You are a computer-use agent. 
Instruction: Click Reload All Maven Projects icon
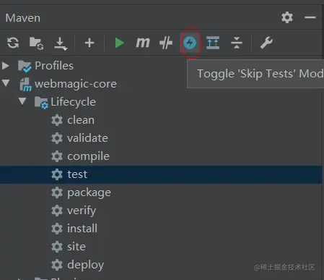tap(13, 43)
